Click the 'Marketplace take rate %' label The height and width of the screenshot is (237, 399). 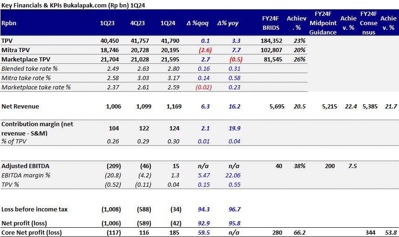36,88
